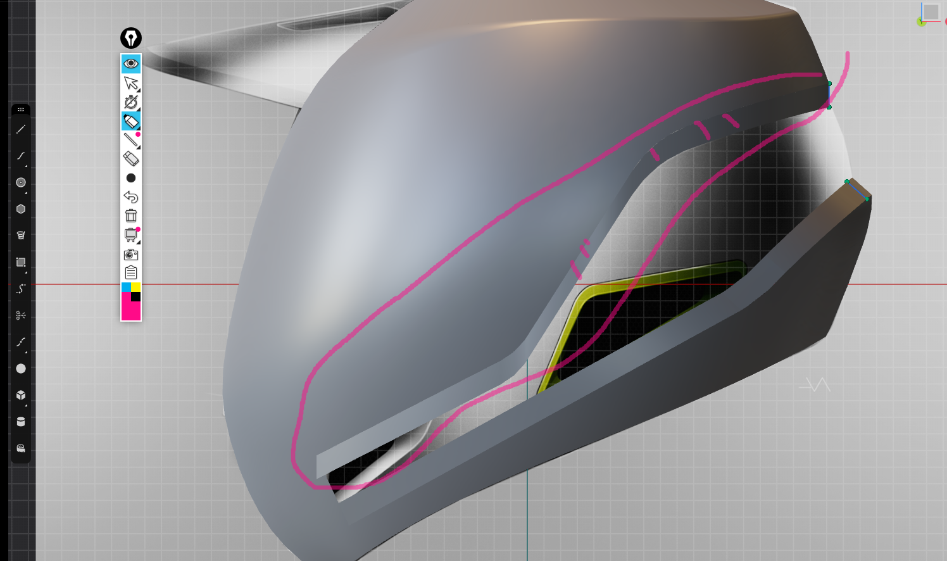Toggle the eye visibility icon
947x561 pixels.
coord(130,63)
